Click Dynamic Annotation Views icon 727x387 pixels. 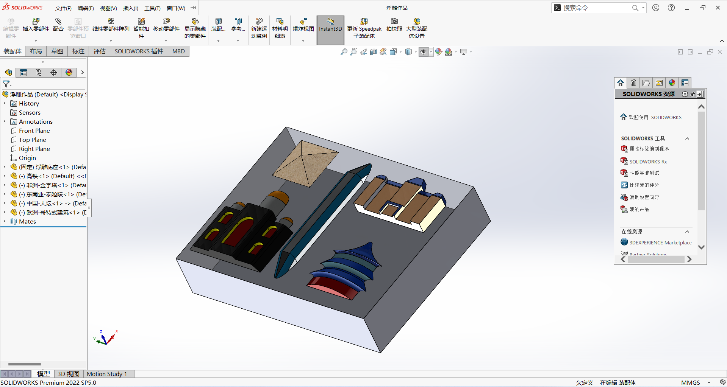(383, 52)
